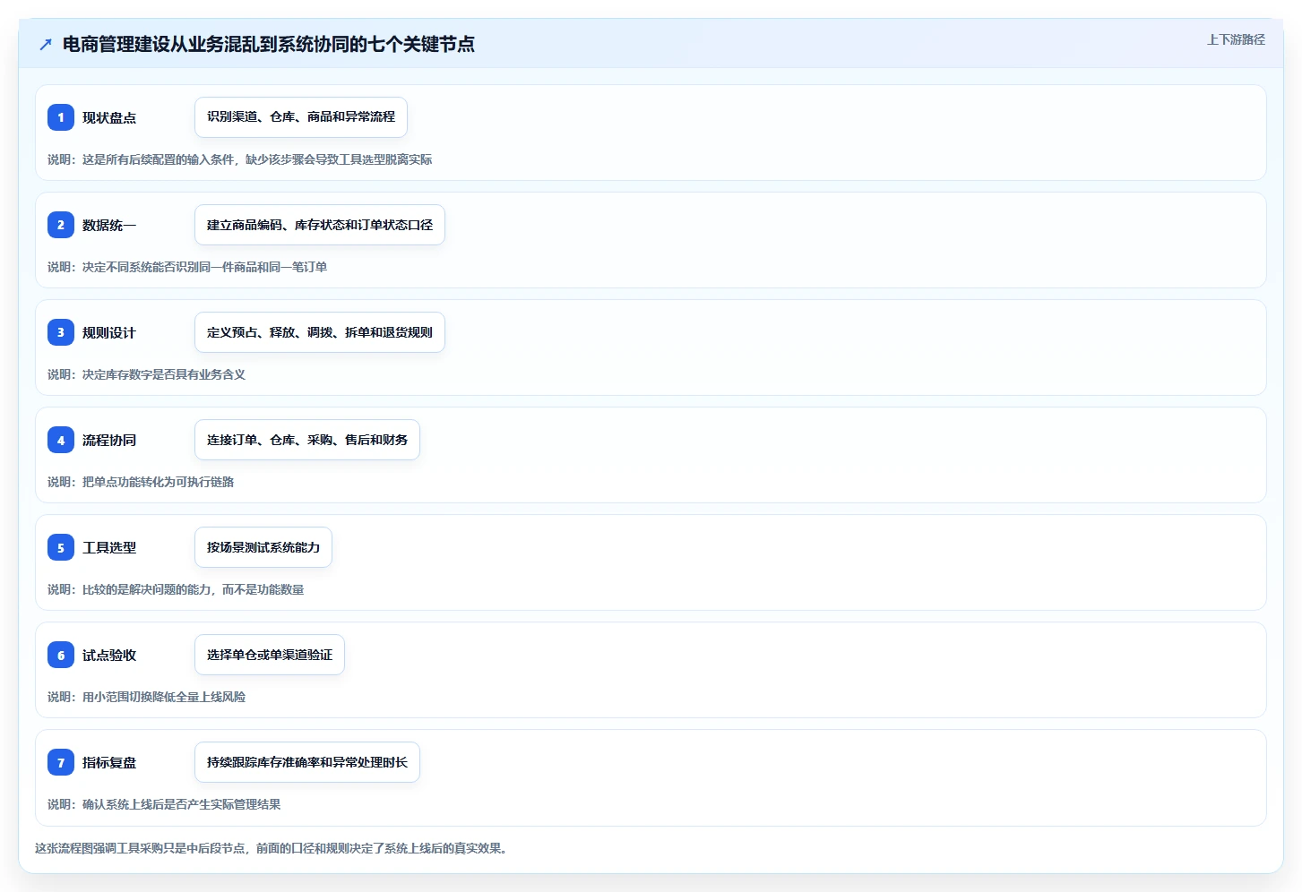
Task: Click the 按场景测试系统能力 box
Action: tap(263, 547)
